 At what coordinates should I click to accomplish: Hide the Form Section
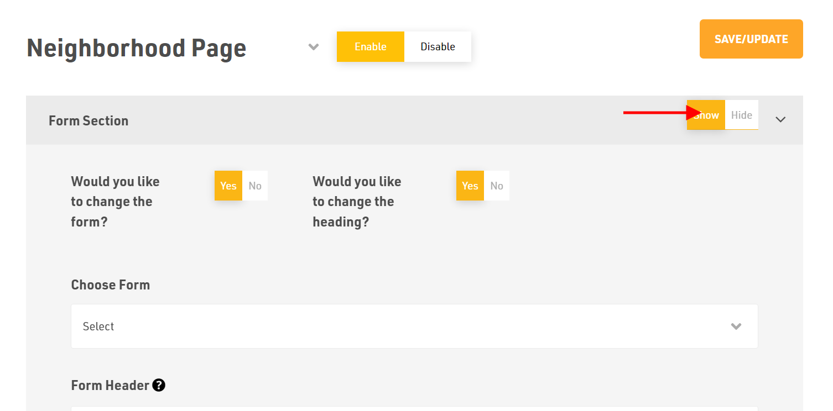[x=741, y=115]
